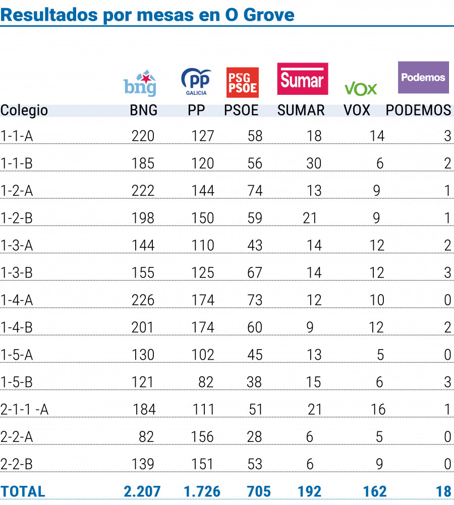Screen dimensions: 454x505
Task: Select the PSdeG PSOE red logo
Action: (243, 82)
